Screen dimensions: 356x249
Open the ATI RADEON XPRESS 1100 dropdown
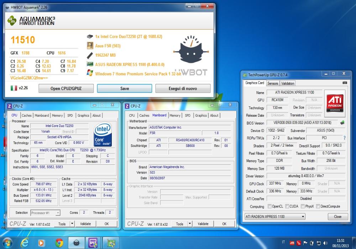(x=275, y=217)
